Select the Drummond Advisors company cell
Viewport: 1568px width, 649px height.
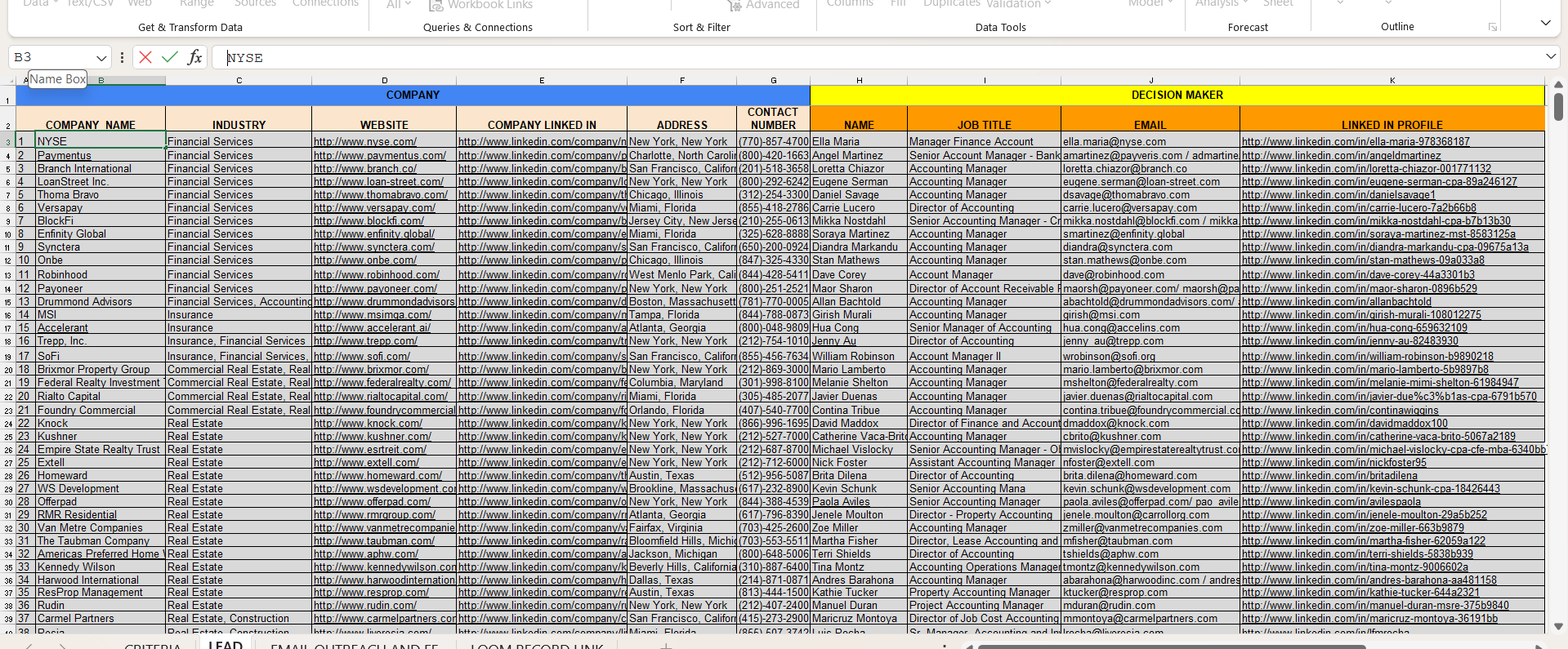pyautogui.click(x=100, y=301)
